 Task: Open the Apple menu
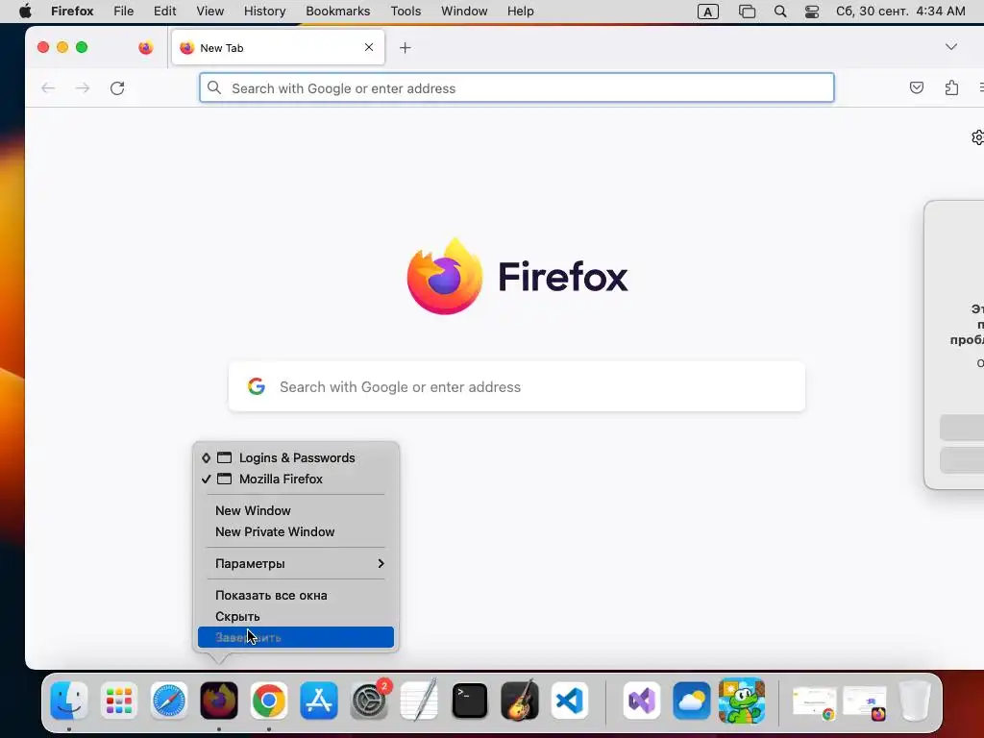point(25,12)
